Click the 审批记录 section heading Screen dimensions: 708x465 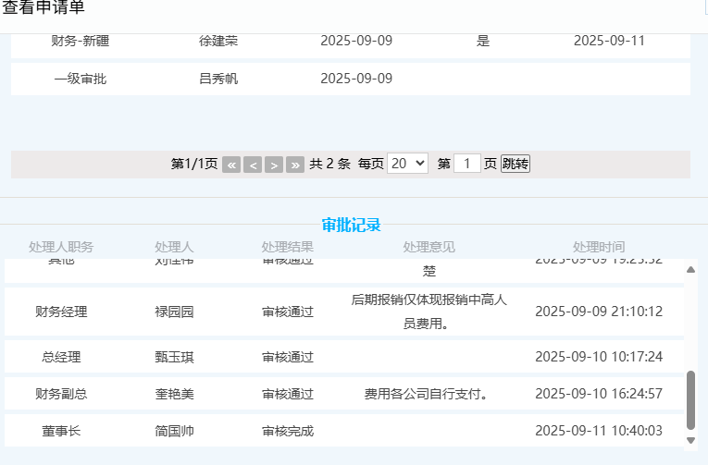click(351, 225)
